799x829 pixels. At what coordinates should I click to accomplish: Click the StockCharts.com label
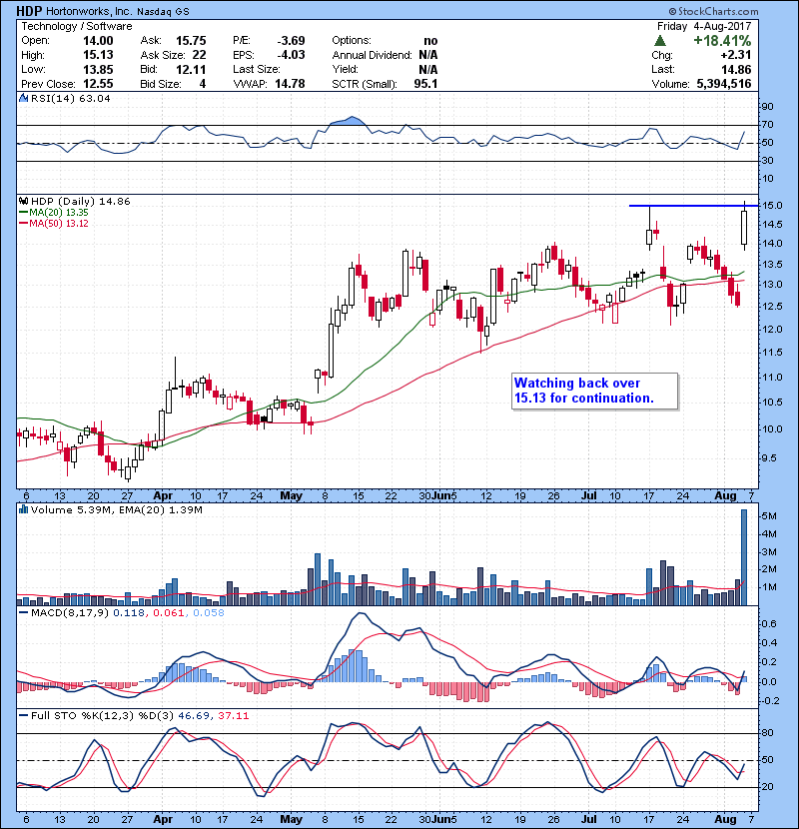[713, 11]
